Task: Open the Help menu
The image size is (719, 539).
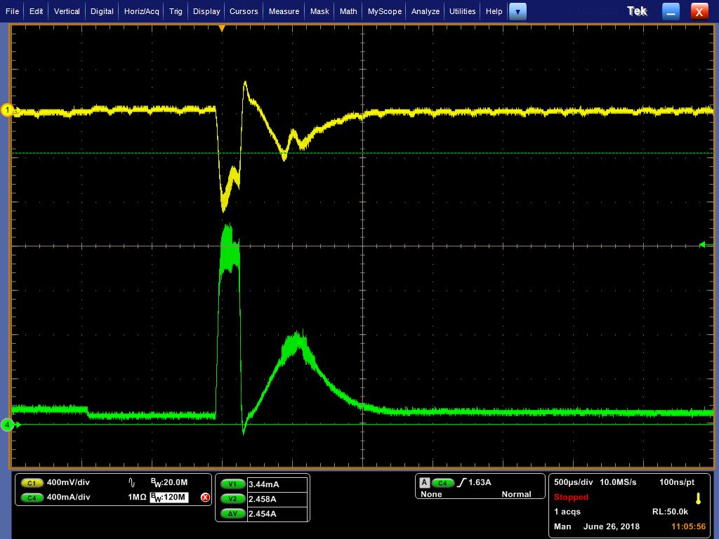Action: pos(494,11)
